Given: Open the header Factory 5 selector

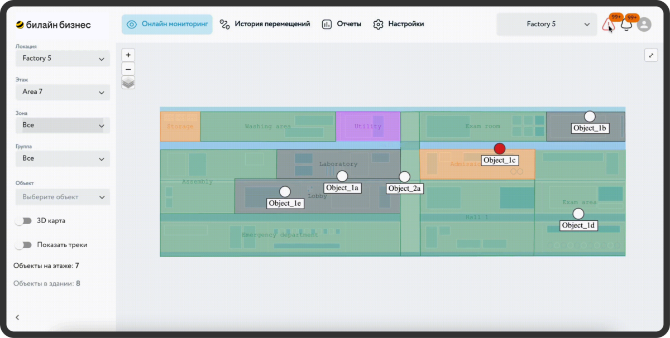Looking at the screenshot, I should click(x=545, y=25).
